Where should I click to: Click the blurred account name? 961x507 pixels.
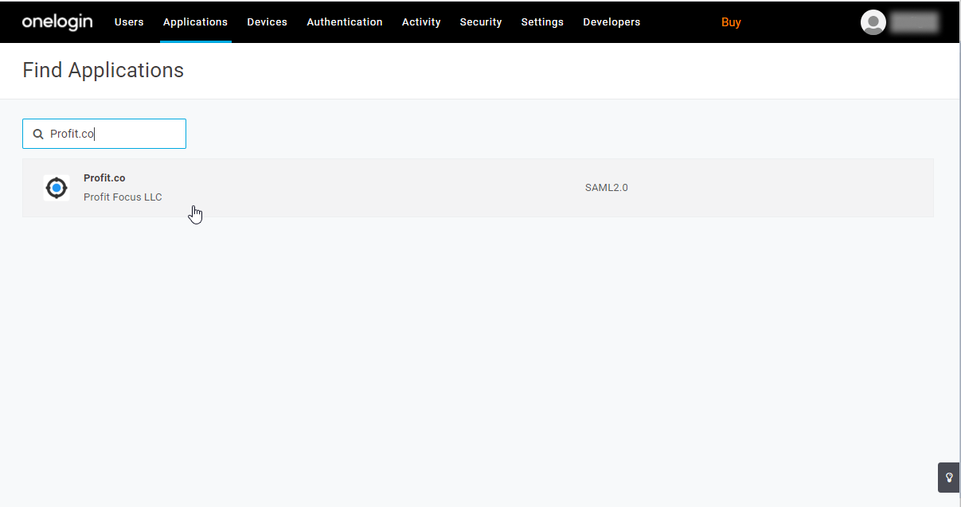click(x=915, y=22)
